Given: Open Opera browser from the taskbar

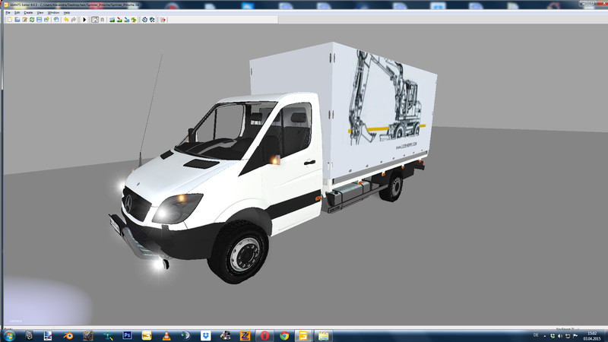Looking at the screenshot, I should (x=264, y=335).
